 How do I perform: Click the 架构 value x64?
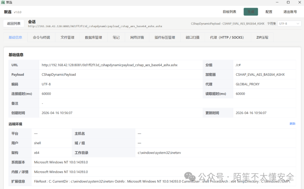pyautogui.click(x=37, y=153)
